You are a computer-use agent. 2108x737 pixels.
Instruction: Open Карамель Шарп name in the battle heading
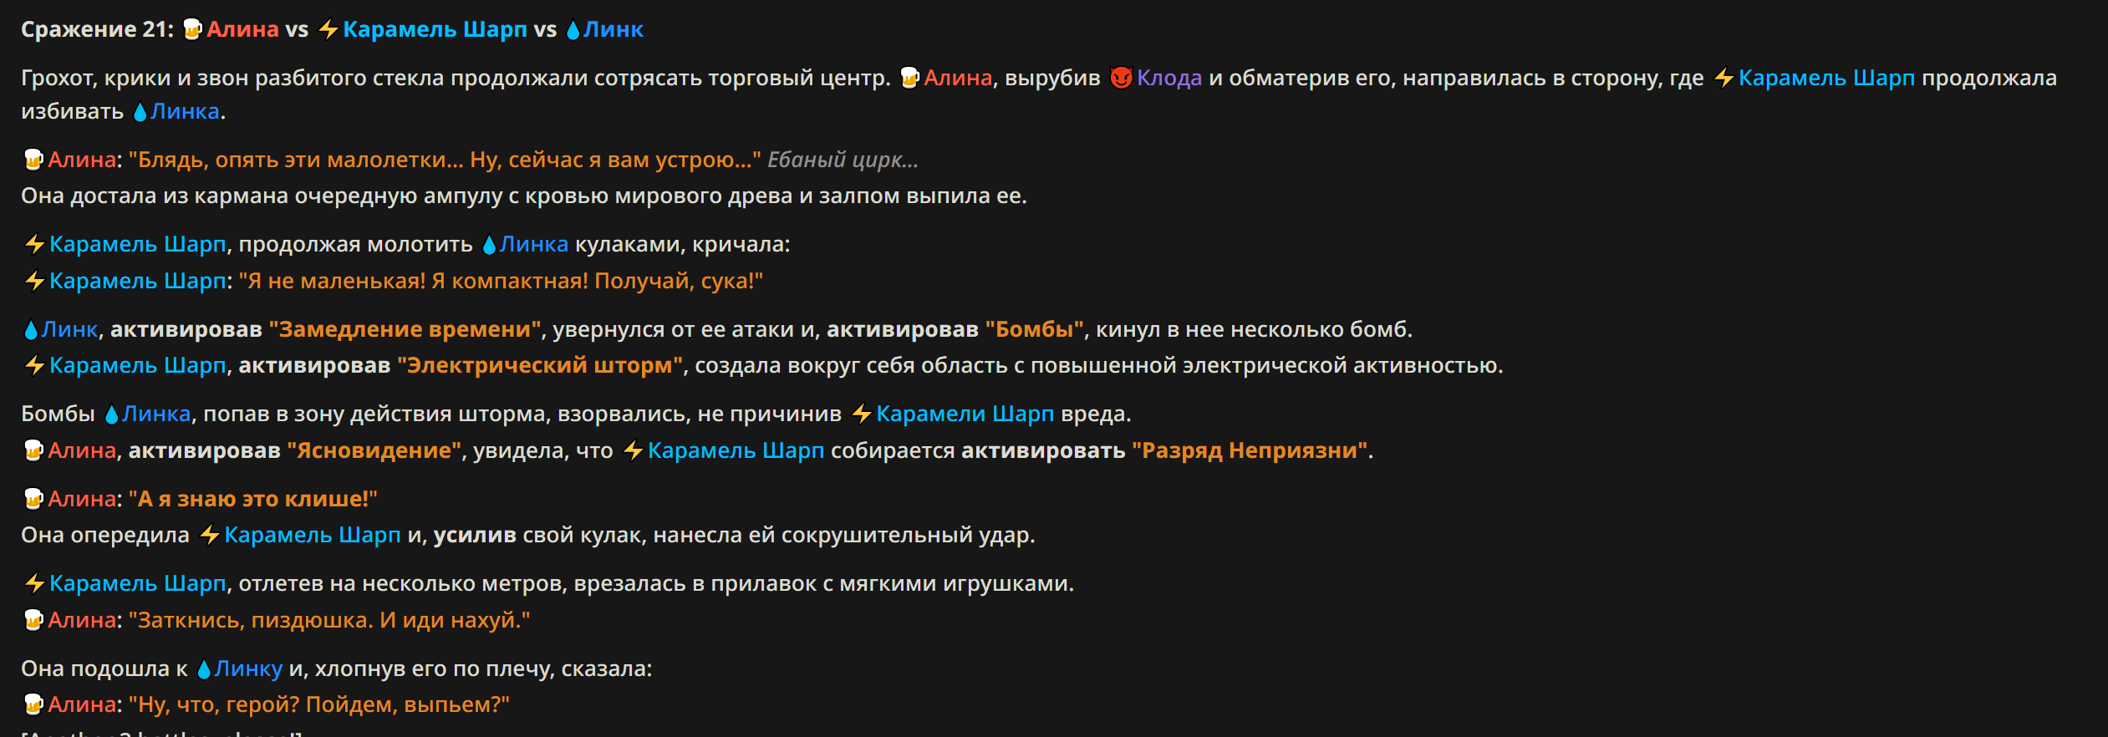click(x=435, y=29)
